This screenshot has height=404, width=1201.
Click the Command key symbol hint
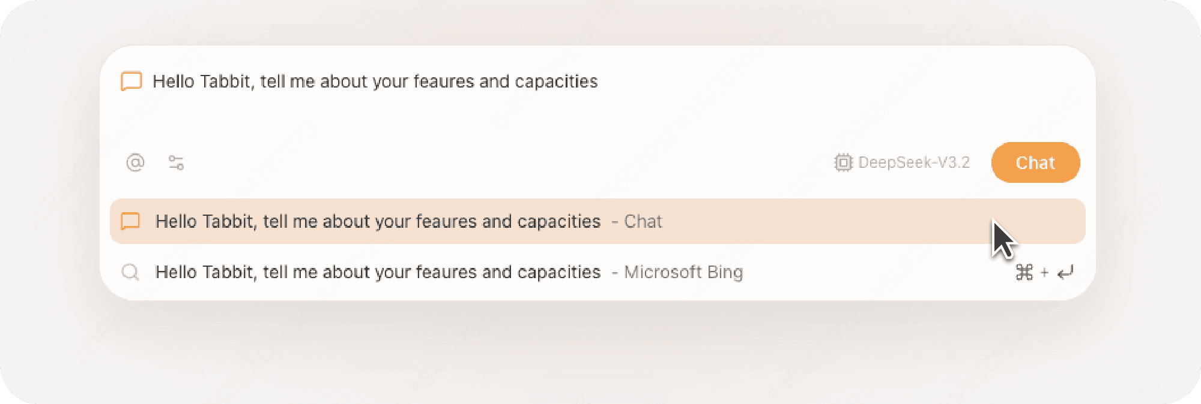point(1024,273)
